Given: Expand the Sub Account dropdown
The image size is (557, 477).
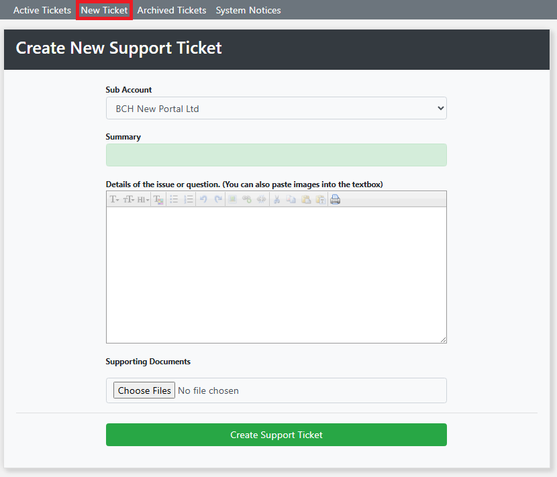Looking at the screenshot, I should [x=276, y=108].
